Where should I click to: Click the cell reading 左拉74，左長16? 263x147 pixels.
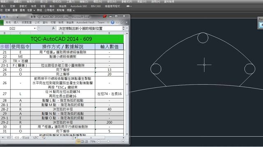click(x=109, y=94)
